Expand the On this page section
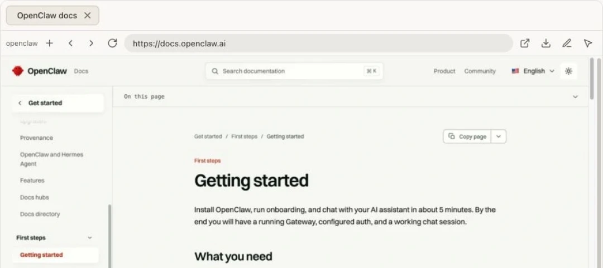This screenshot has height=268, width=603. click(350, 96)
